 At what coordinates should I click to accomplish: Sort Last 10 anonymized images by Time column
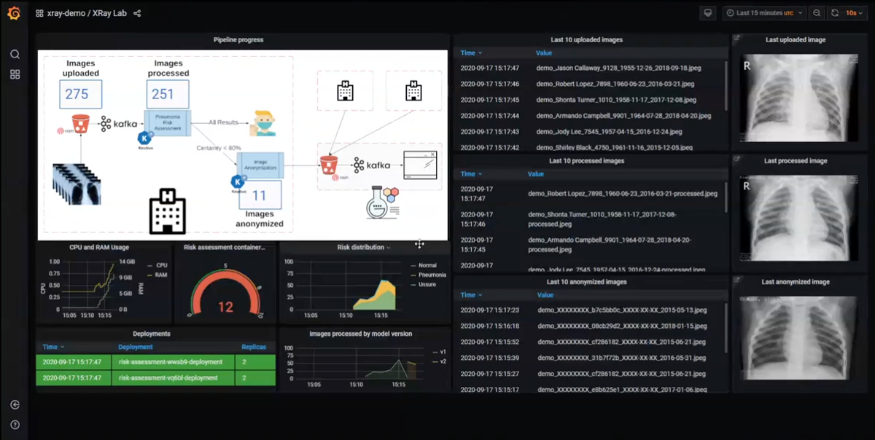coord(471,295)
